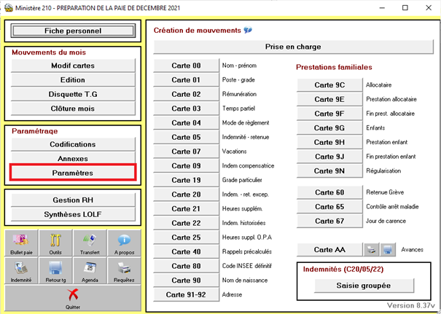Image resolution: width=441 pixels, height=314 pixels.
Task: Choose Carte 65 Contrôle arrêt maladie
Action: click(x=329, y=206)
